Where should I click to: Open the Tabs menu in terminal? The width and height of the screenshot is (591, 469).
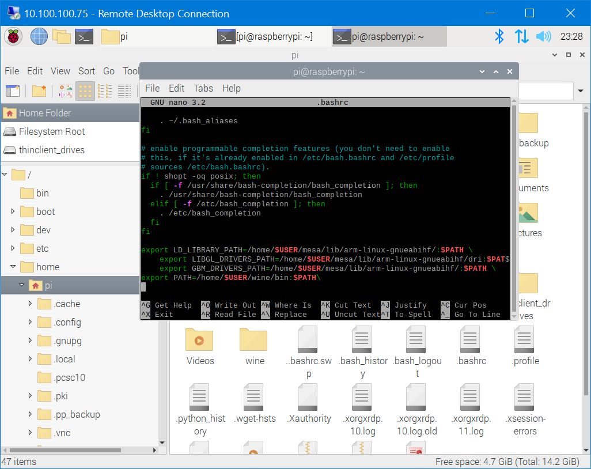click(x=203, y=88)
